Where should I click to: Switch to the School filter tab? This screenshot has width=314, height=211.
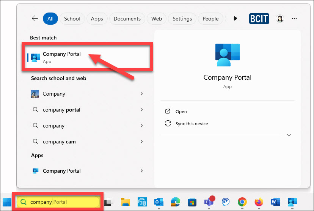pyautogui.click(x=72, y=19)
